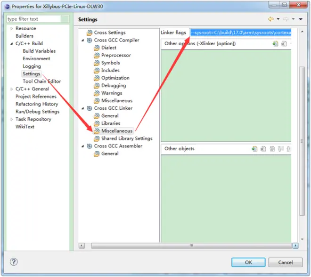Click the Add icon in Other options
This screenshot has height=277, width=311.
tap(275, 44)
